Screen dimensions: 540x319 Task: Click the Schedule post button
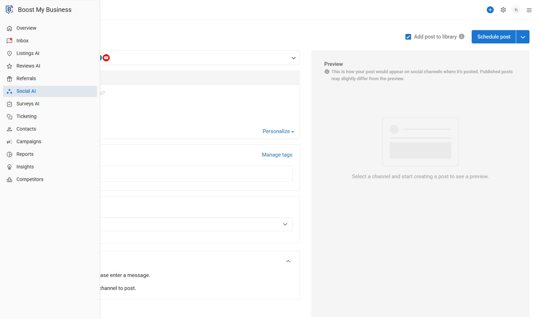493,37
